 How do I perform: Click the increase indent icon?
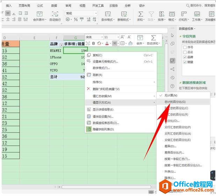[26, 13]
